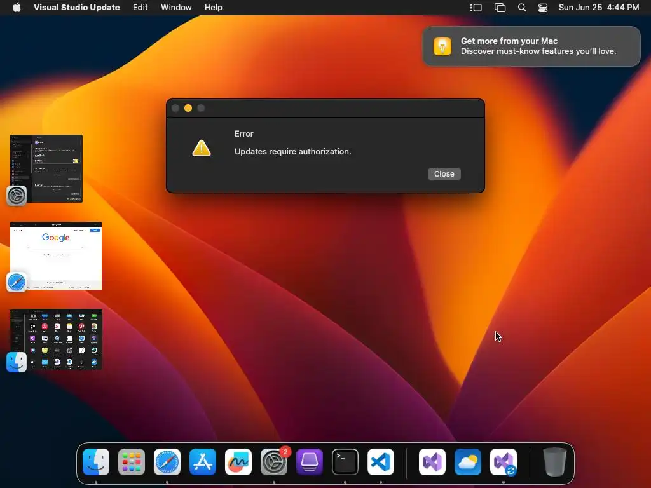Open System Settings with badge in Dock
This screenshot has height=488, width=651.
pos(274,462)
